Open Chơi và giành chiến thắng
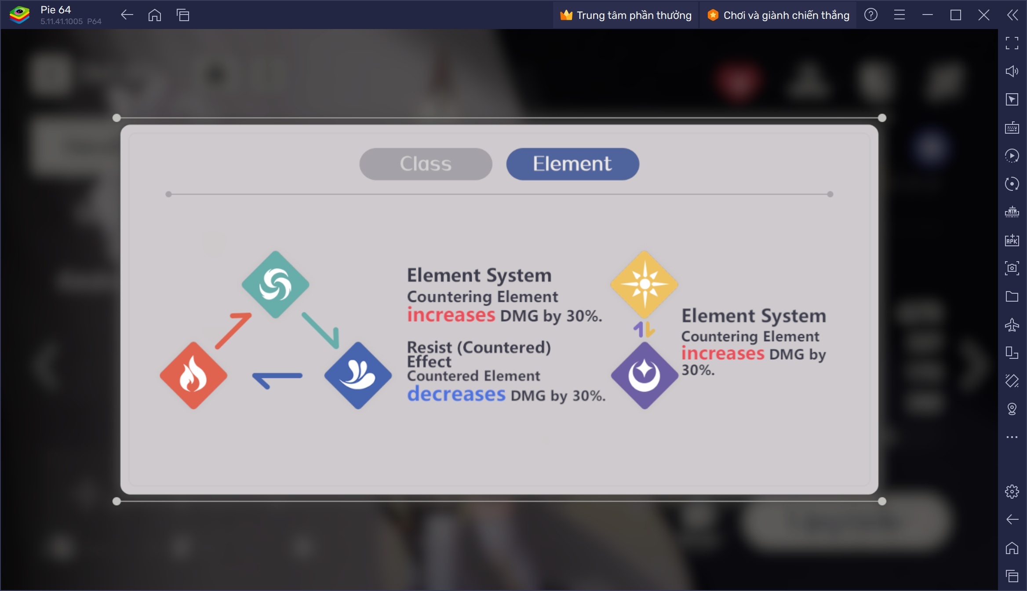 [778, 15]
